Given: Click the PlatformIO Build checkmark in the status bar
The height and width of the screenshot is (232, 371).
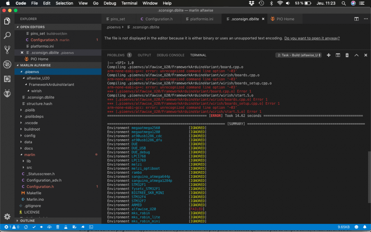Looking at the screenshot, I should (x=34, y=227).
